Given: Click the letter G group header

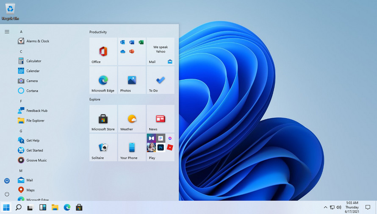Looking at the screenshot, I should [x=21, y=131].
